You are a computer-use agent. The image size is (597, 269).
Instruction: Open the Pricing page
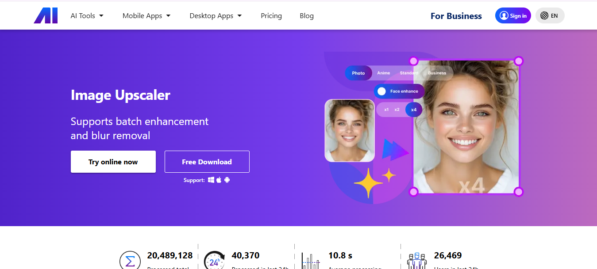click(271, 15)
